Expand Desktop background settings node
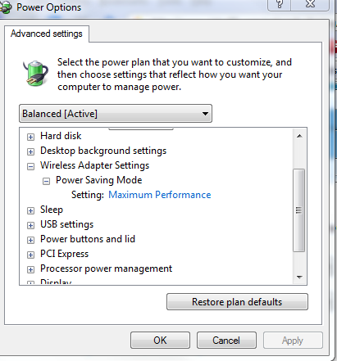 [x=30, y=151]
